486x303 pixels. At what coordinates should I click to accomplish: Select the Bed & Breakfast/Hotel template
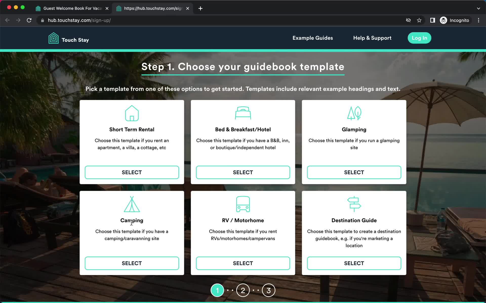243,172
